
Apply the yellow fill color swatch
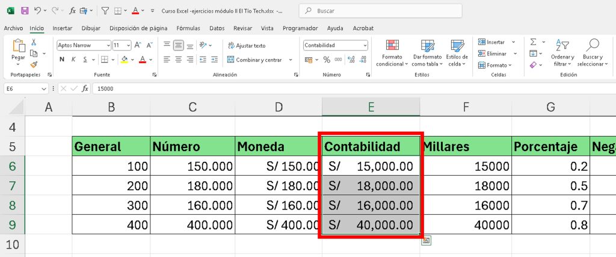point(124,60)
